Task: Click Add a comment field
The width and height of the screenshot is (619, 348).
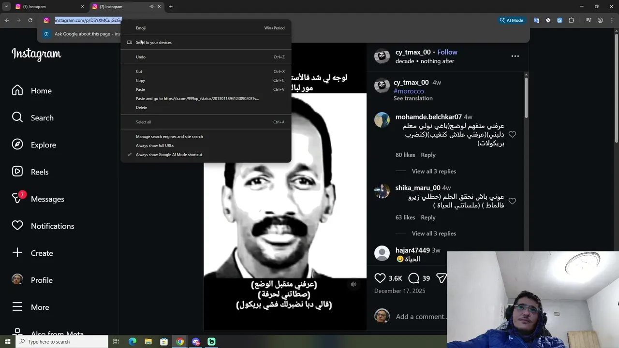Action: point(421,317)
